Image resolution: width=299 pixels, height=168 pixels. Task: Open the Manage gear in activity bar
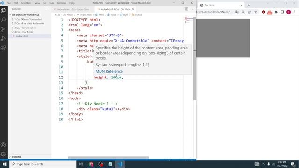coord(3,154)
